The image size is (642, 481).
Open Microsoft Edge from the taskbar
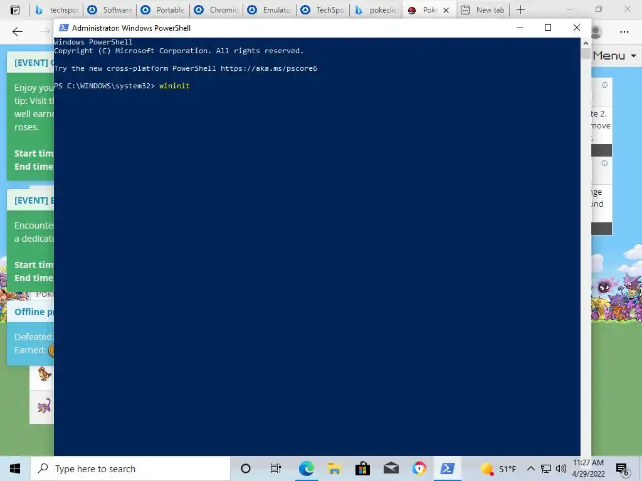[x=306, y=468]
